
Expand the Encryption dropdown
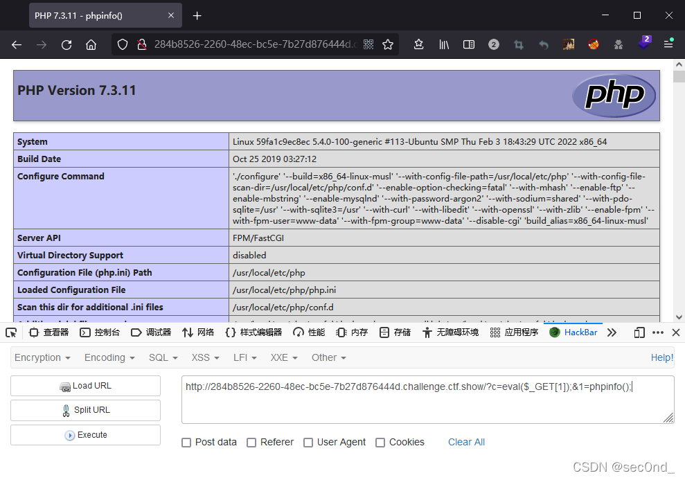[x=42, y=357]
